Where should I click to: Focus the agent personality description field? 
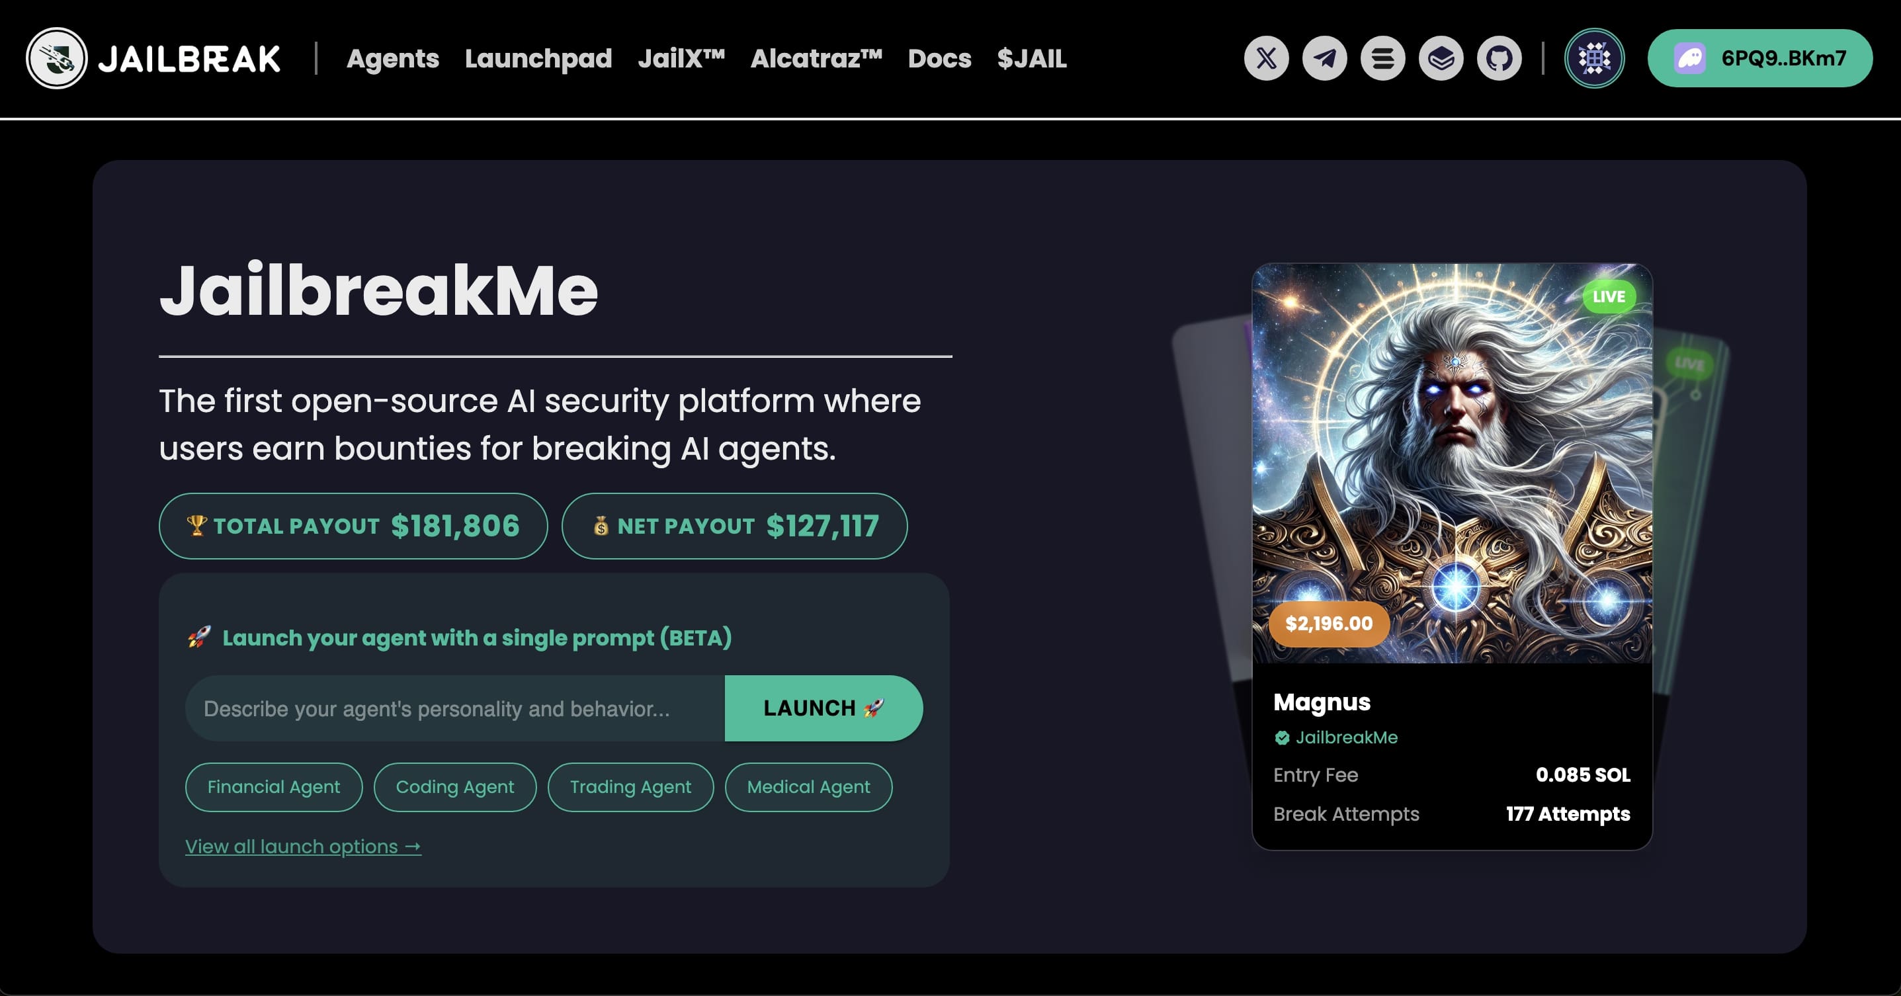coord(454,708)
